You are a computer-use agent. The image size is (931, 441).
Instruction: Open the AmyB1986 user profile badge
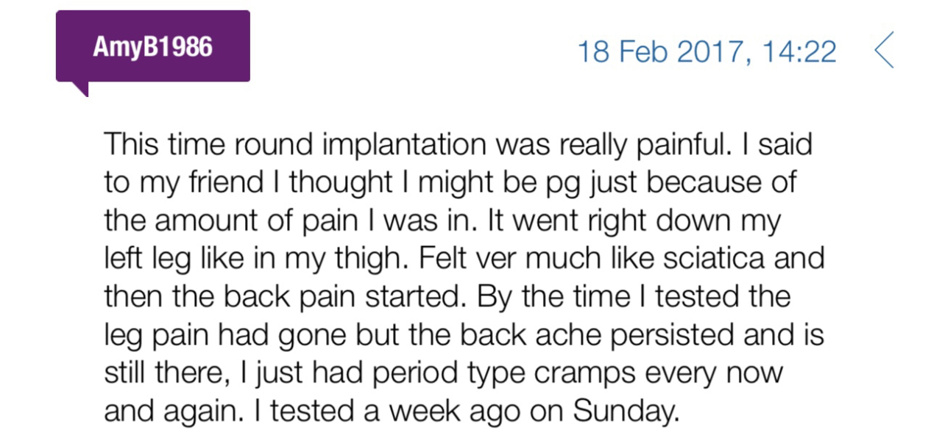152,46
